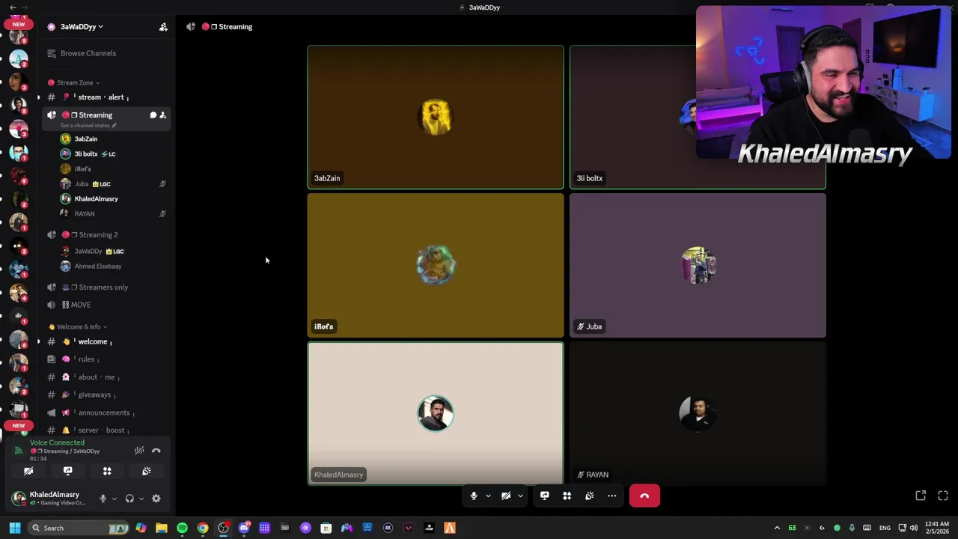
Task: Click KhaledAlmasry video tile
Action: (x=436, y=413)
